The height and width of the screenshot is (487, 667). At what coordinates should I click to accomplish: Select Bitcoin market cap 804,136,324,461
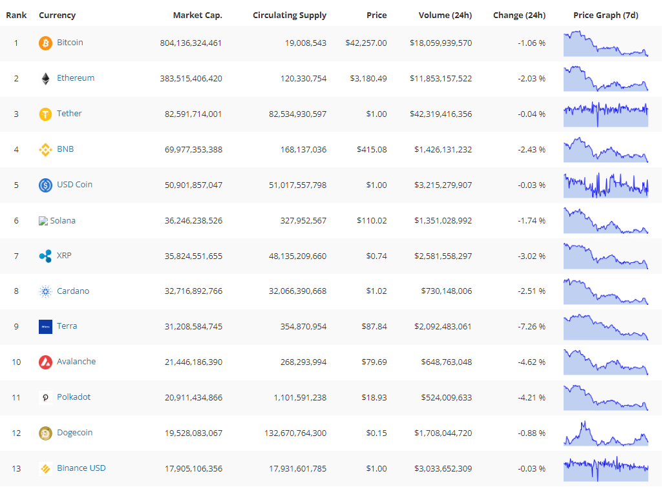pyautogui.click(x=191, y=43)
